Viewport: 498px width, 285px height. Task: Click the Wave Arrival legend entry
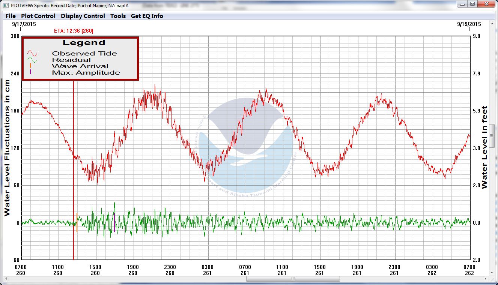point(80,66)
